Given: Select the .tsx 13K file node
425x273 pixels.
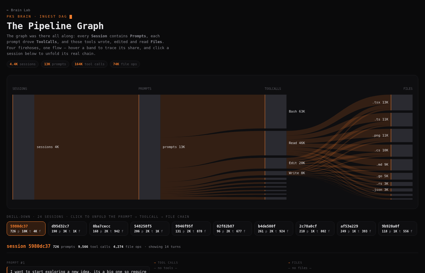Looking at the screenshot, I should click(x=402, y=103).
